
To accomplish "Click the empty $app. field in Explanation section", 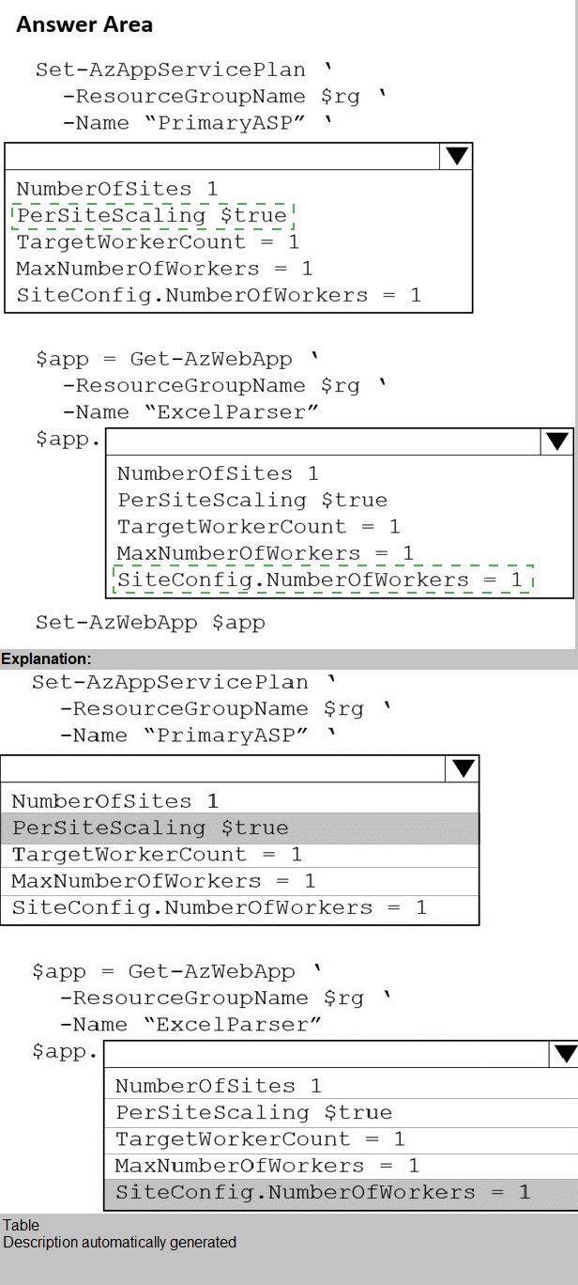I will click(326, 1054).
